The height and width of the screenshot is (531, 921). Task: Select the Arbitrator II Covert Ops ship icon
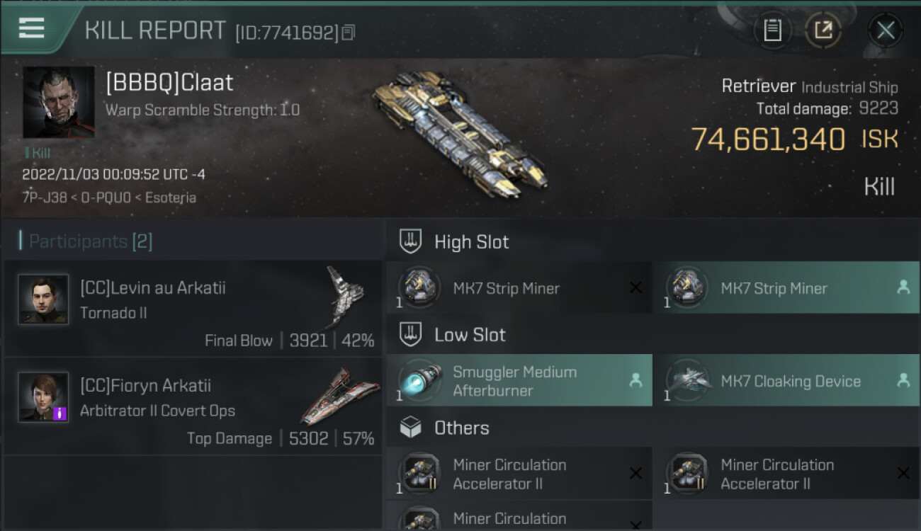pyautogui.click(x=340, y=395)
